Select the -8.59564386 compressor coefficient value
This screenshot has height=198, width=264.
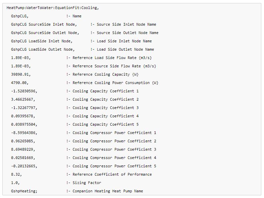(x=24, y=133)
